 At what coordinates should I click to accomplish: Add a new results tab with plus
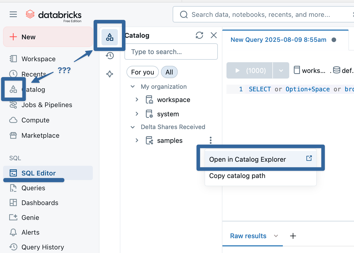[293, 236]
